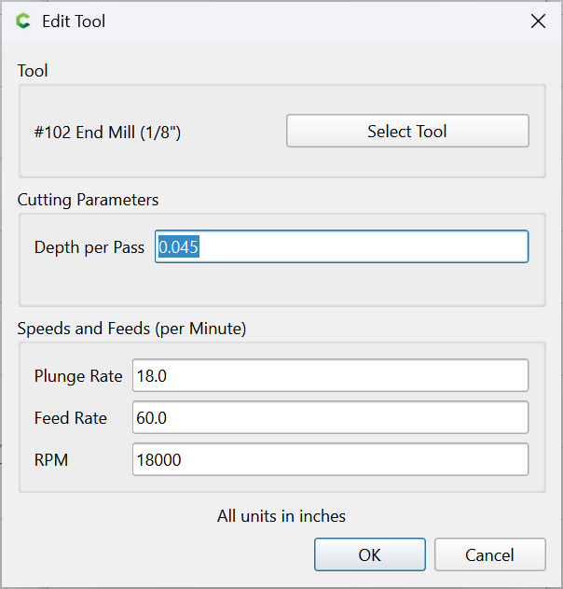Viewport: 563px width, 589px height.
Task: Click the 'Cutting Parameters' heading
Action: tap(89, 200)
